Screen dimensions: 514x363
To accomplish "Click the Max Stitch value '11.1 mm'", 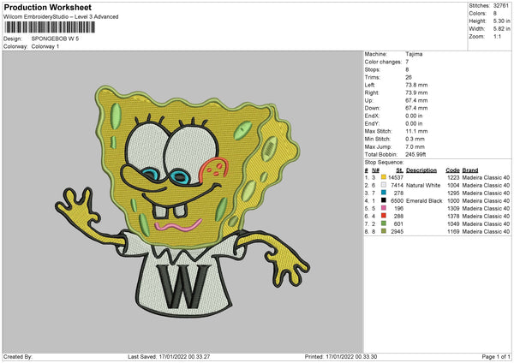I will click(x=416, y=131).
